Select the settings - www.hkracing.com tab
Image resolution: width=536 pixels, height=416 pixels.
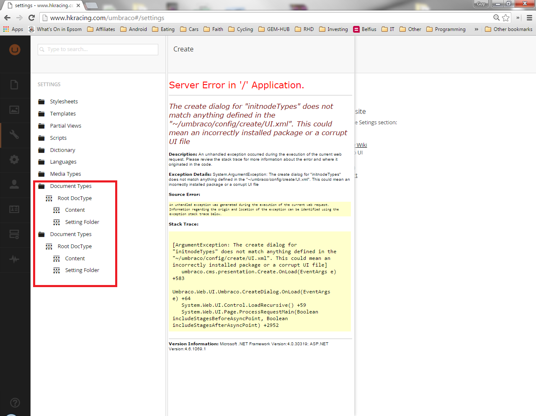click(x=44, y=5)
